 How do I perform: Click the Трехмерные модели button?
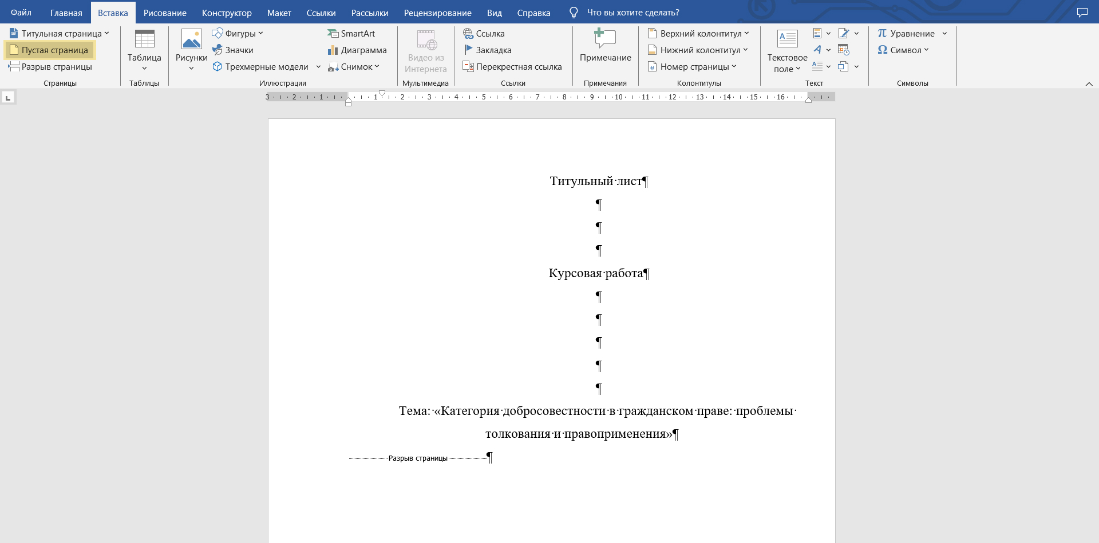click(260, 66)
